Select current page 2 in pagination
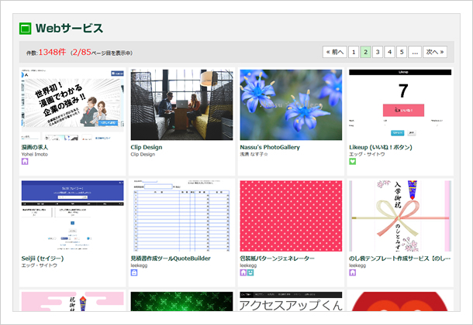473x325 pixels. click(x=366, y=52)
